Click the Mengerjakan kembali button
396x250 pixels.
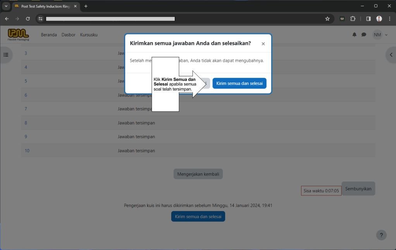pos(198,174)
